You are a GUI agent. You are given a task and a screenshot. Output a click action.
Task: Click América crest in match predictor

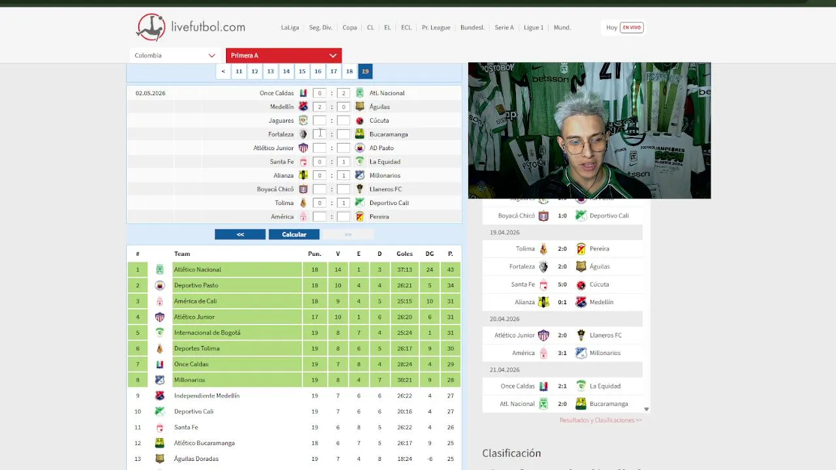tap(303, 217)
